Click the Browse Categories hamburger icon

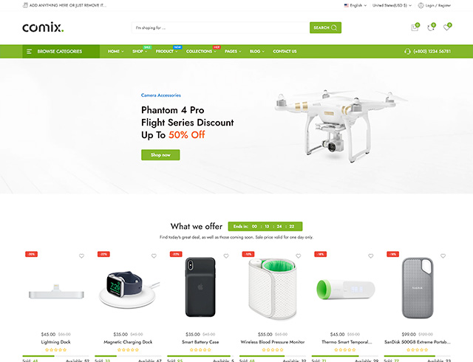[30, 52]
